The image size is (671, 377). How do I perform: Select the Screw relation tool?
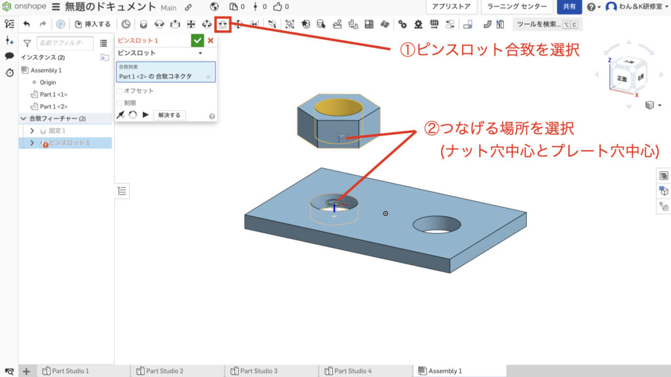point(434,24)
